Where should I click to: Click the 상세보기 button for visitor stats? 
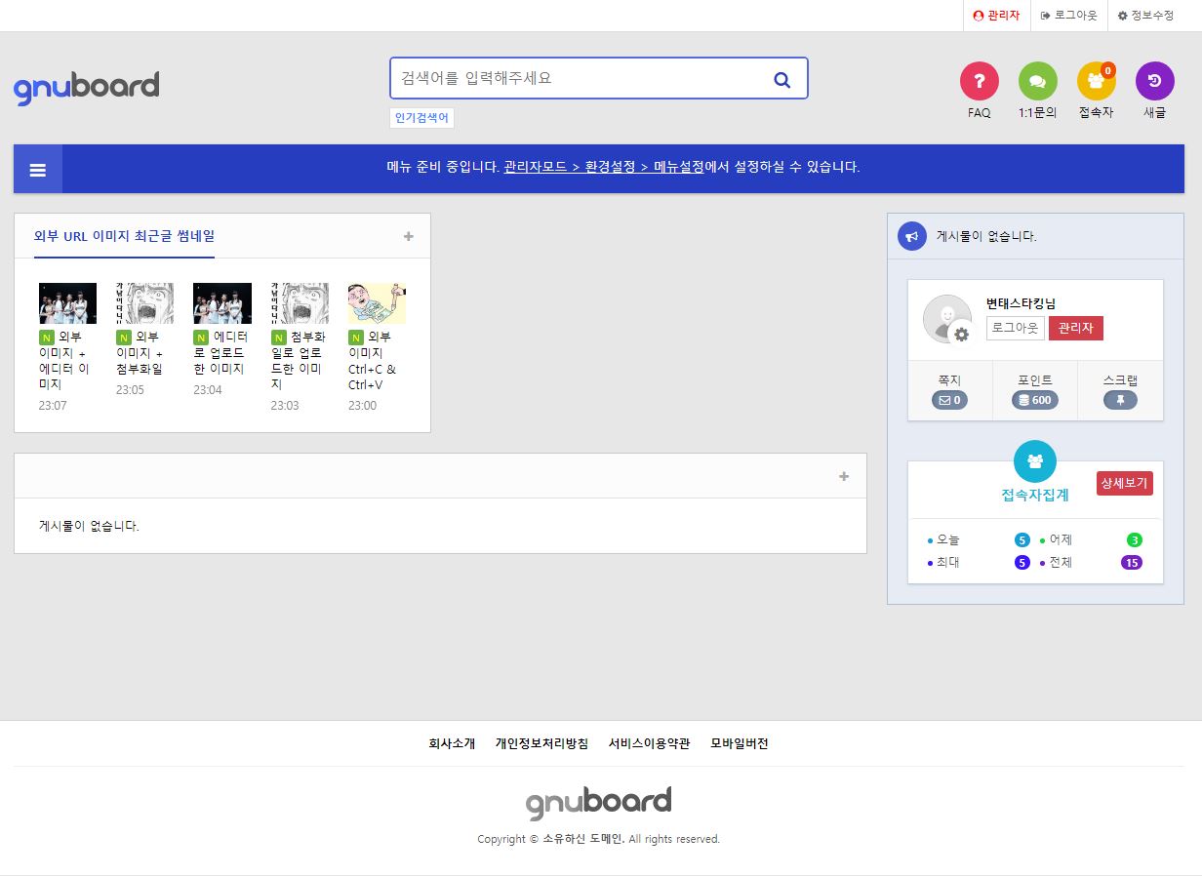click(x=1124, y=483)
